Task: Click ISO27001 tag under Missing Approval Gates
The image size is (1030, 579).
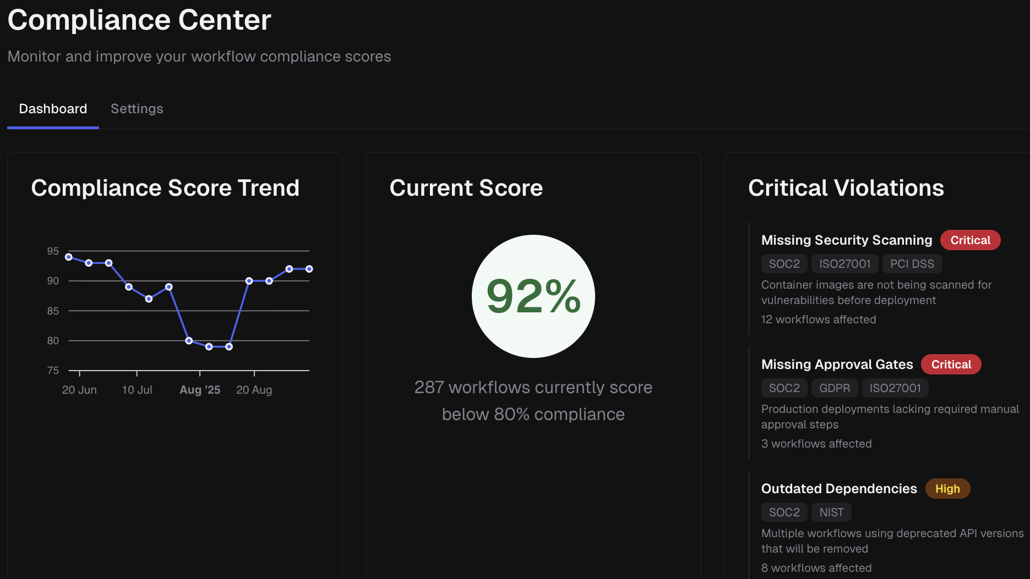Action: [895, 388]
